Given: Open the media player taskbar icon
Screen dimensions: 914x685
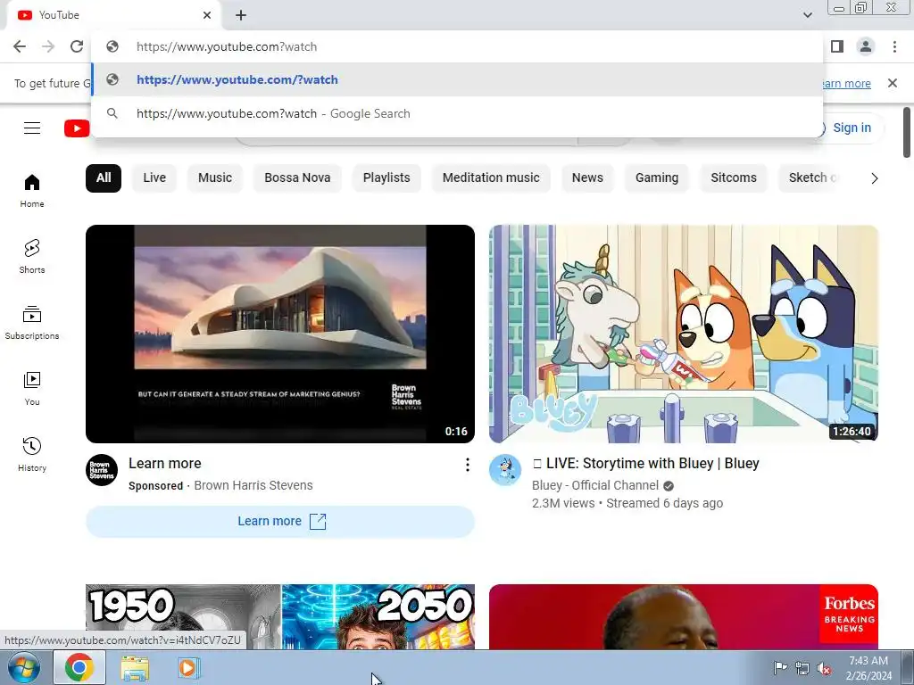Looking at the screenshot, I should (x=188, y=667).
